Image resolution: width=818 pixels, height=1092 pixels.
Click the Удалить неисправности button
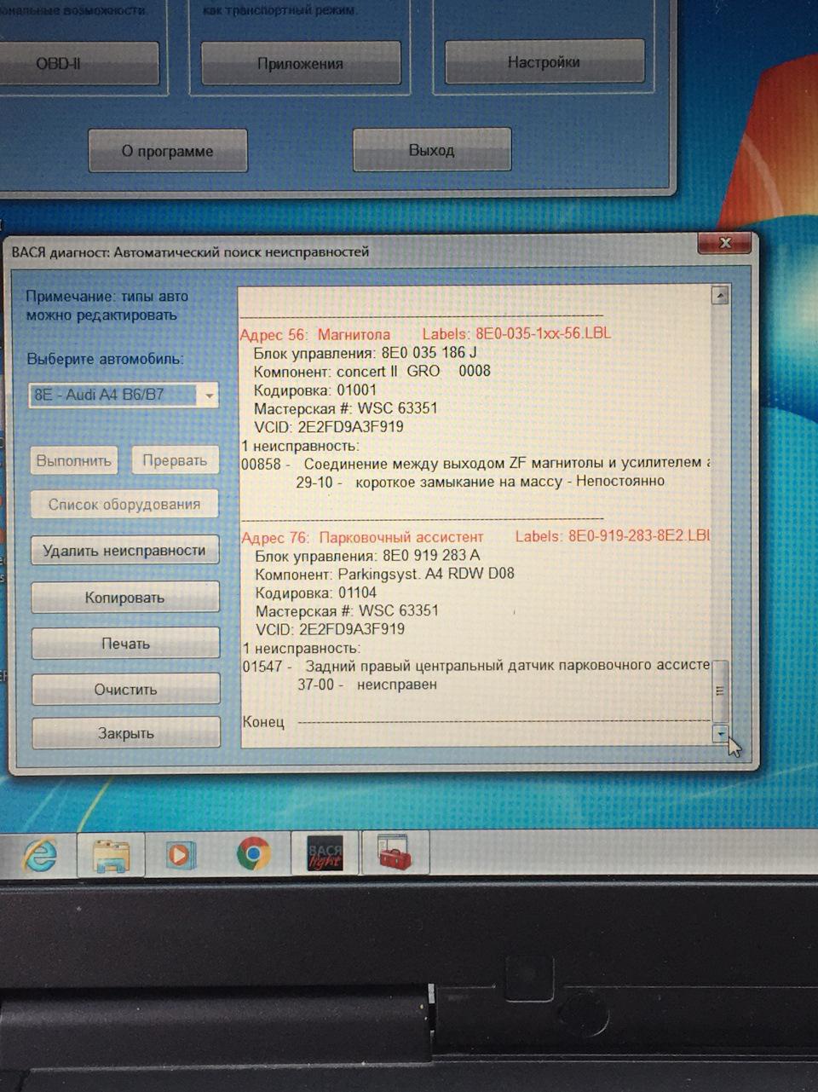coord(124,551)
